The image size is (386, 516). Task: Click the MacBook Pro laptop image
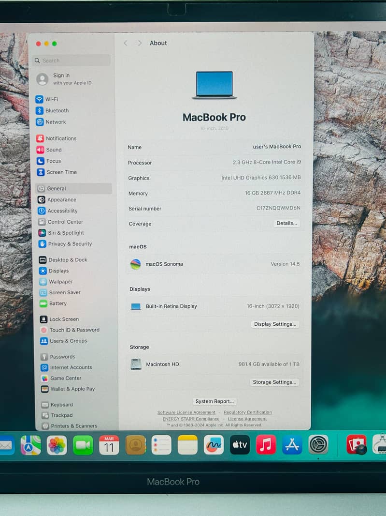click(x=214, y=85)
